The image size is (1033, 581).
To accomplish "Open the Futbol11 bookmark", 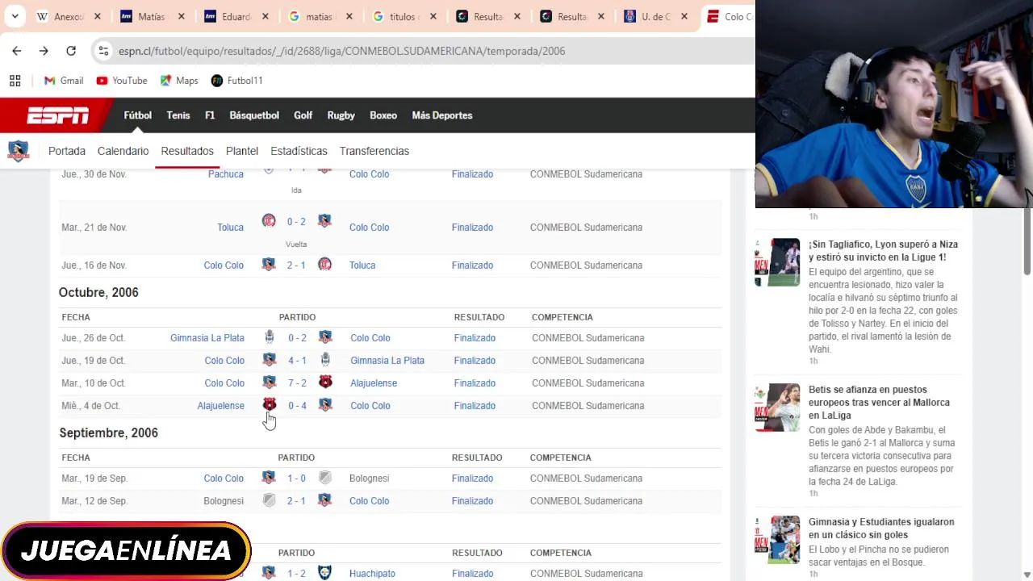I will [x=237, y=81].
